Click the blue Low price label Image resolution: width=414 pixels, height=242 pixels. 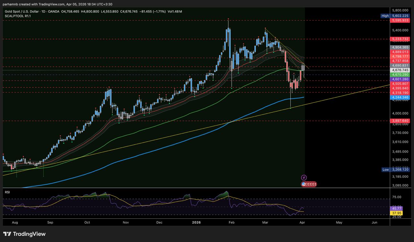[385, 169]
